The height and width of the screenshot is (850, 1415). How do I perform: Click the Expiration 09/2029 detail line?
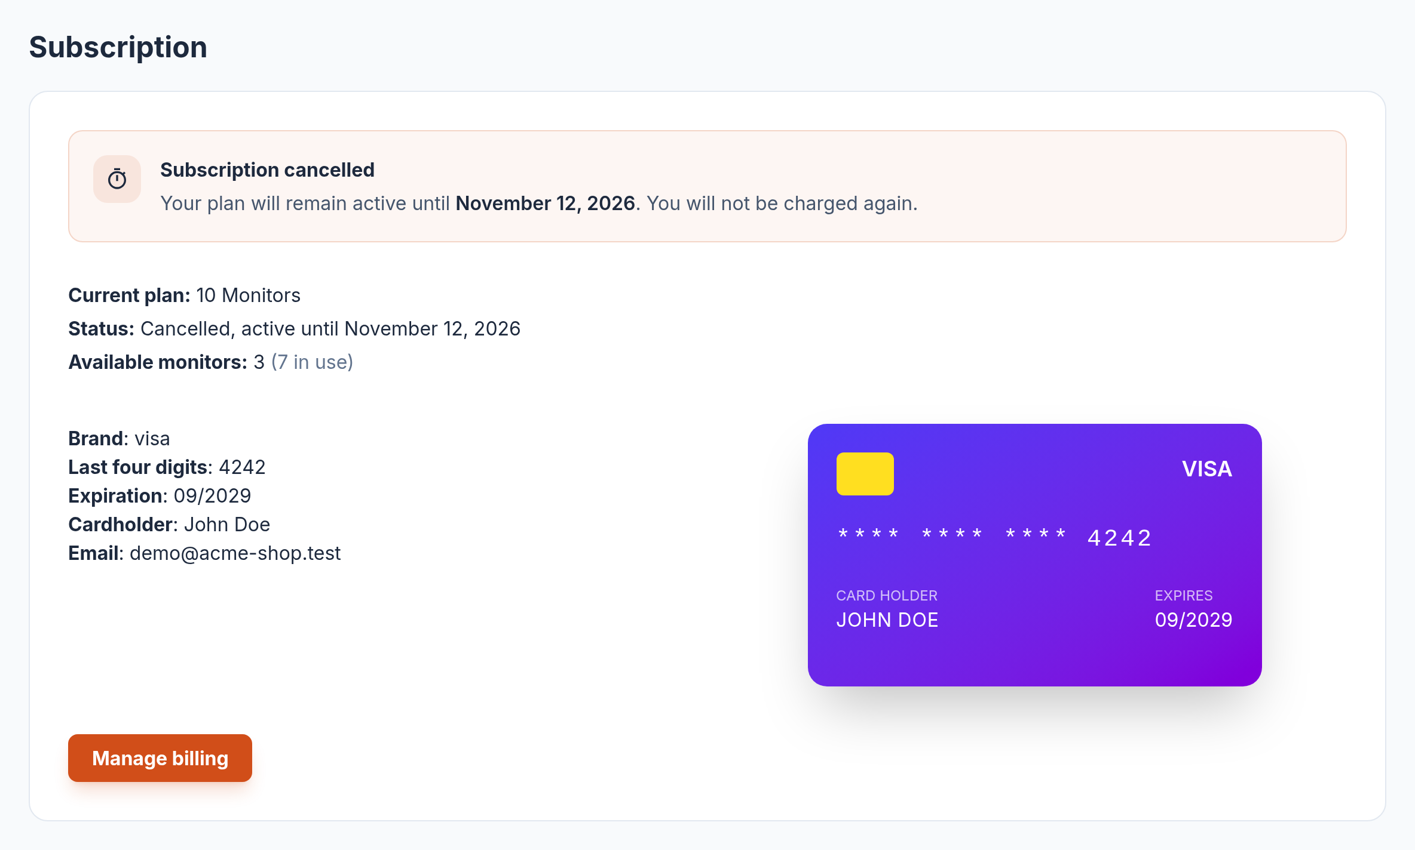coord(160,496)
